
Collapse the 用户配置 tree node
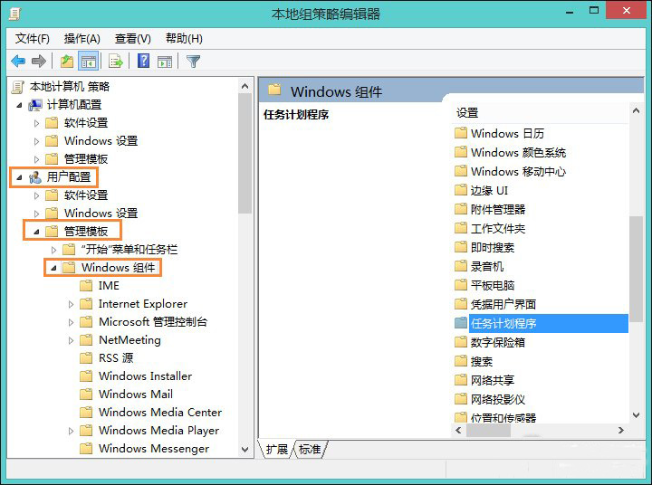(19, 177)
